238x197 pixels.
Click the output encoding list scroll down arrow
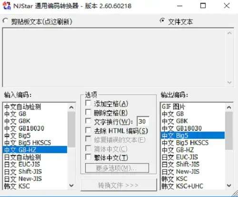pos(229,186)
